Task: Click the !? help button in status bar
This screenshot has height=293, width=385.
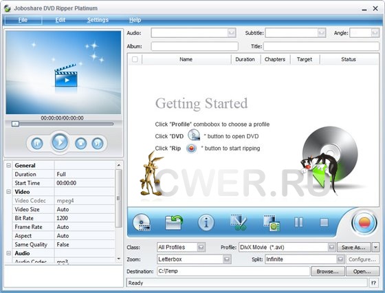Action: point(374,283)
